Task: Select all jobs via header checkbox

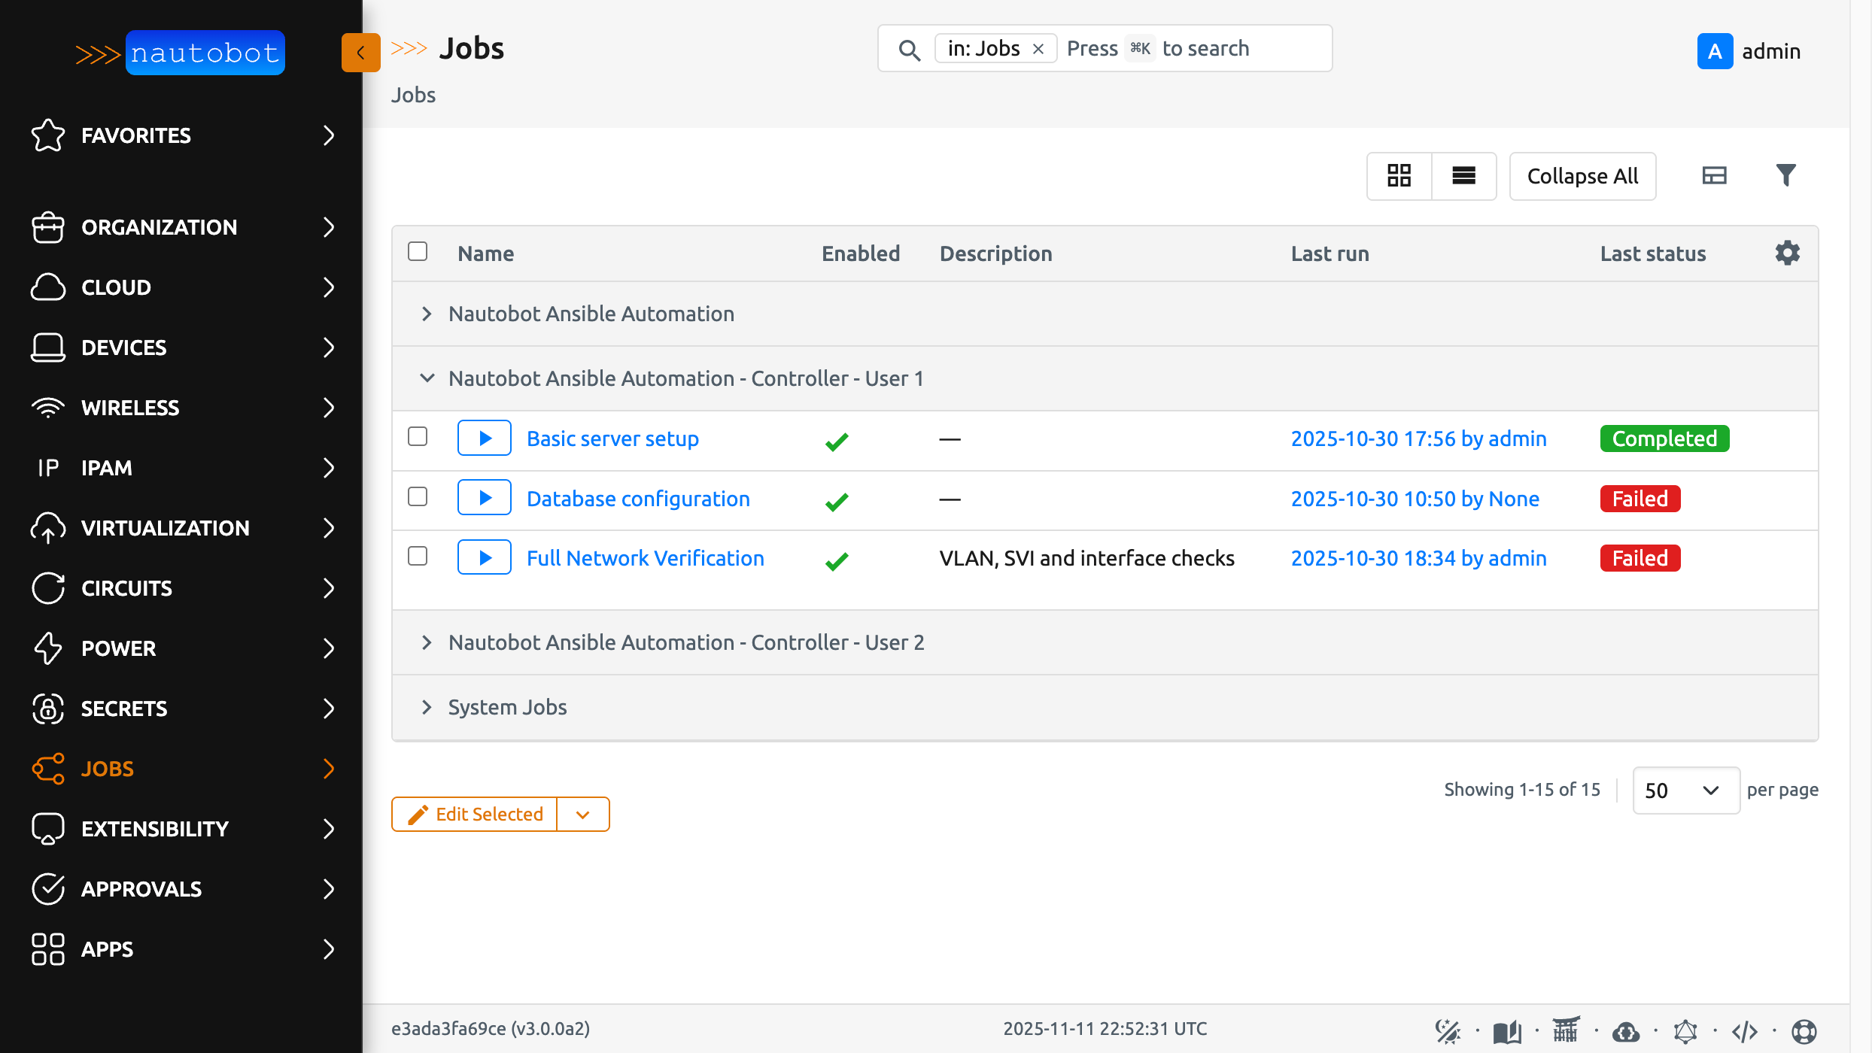Action: click(418, 251)
